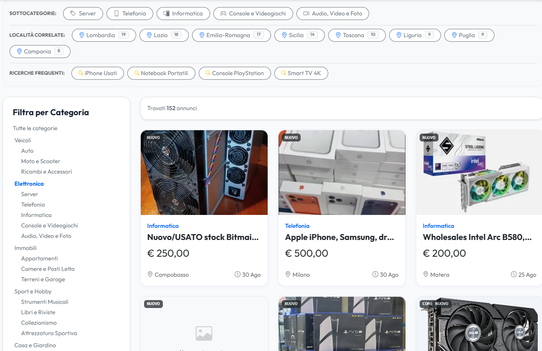Open "Nuovo/USATO stock Bitmai..." listing title
Screen dimensions: 542x351
pyautogui.click(x=203, y=237)
